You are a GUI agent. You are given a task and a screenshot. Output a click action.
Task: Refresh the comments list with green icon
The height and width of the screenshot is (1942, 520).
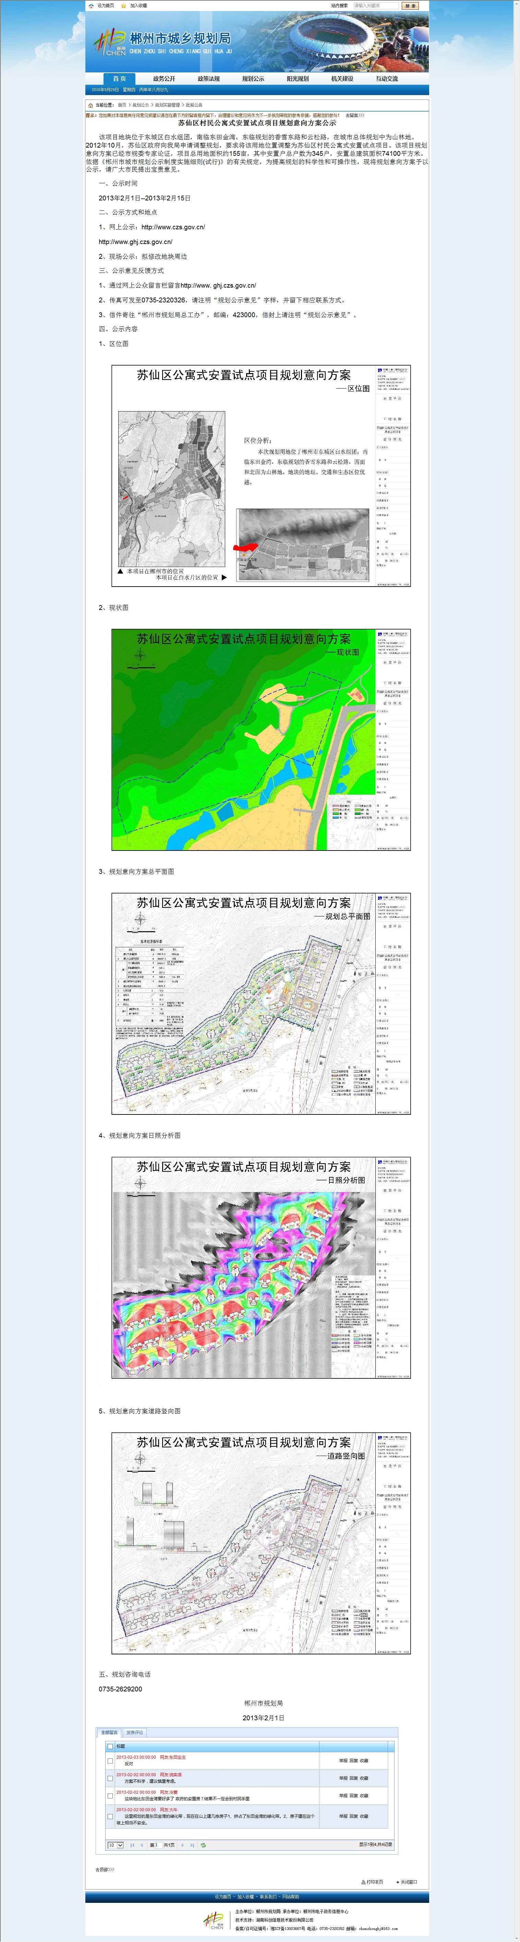pos(203,1845)
